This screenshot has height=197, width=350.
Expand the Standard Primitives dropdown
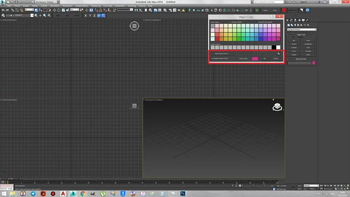(x=301, y=29)
